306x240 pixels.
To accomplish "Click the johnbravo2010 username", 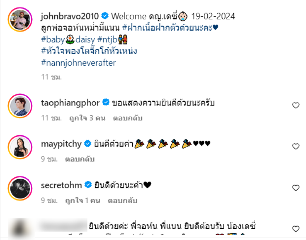I will click(70, 16).
